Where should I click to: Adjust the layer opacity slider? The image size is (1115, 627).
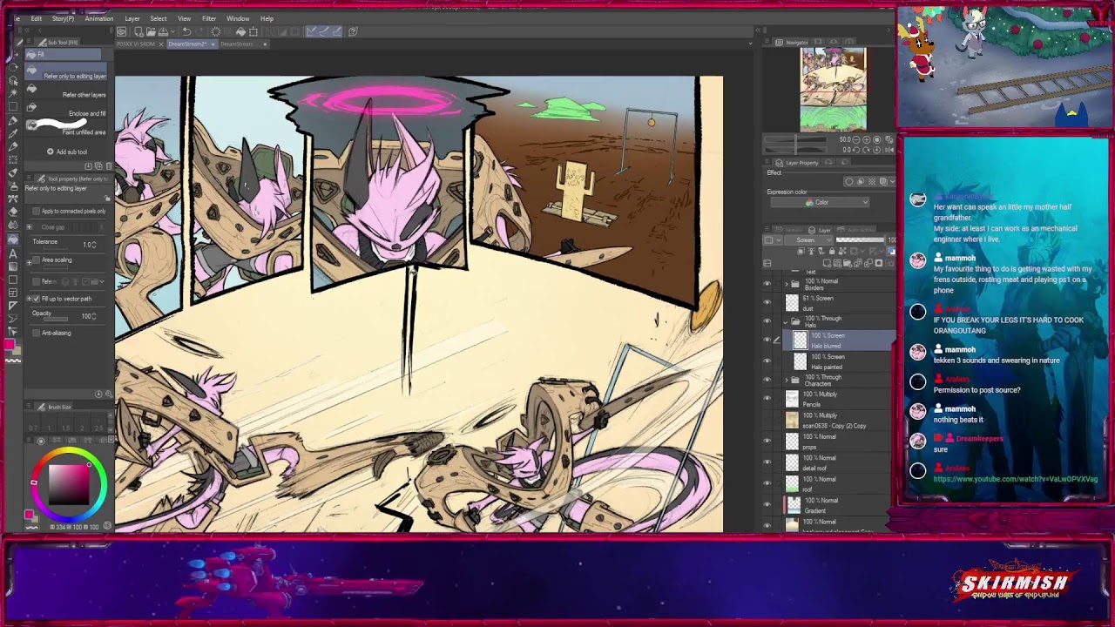point(860,240)
